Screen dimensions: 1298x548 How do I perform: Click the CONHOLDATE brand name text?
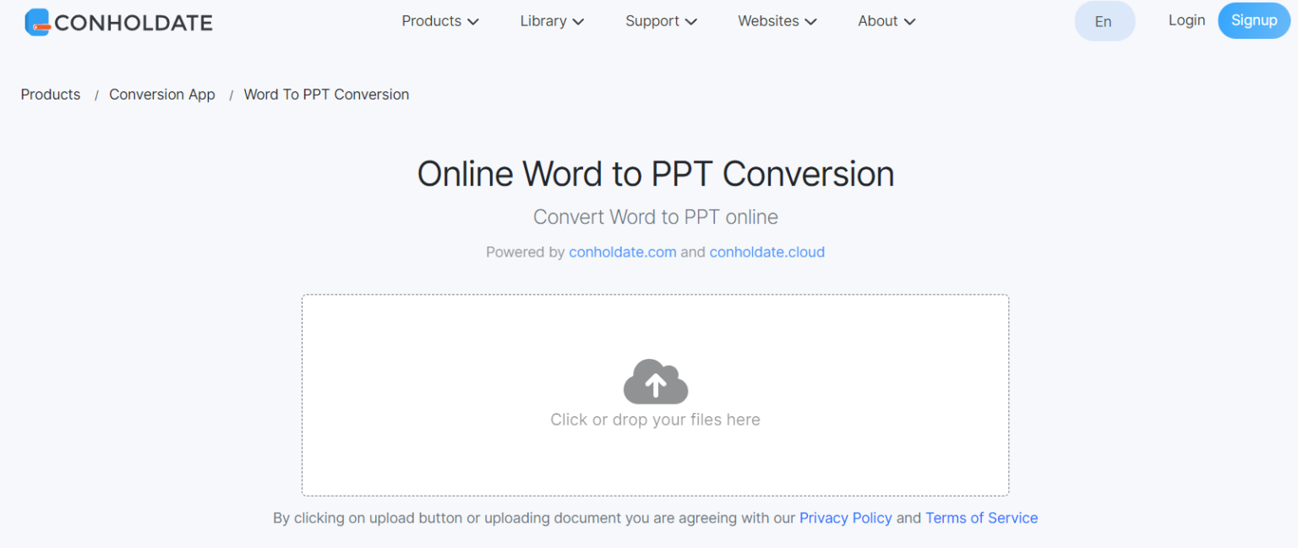click(x=134, y=23)
